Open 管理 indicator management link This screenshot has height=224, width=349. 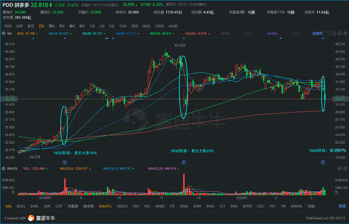point(342,207)
